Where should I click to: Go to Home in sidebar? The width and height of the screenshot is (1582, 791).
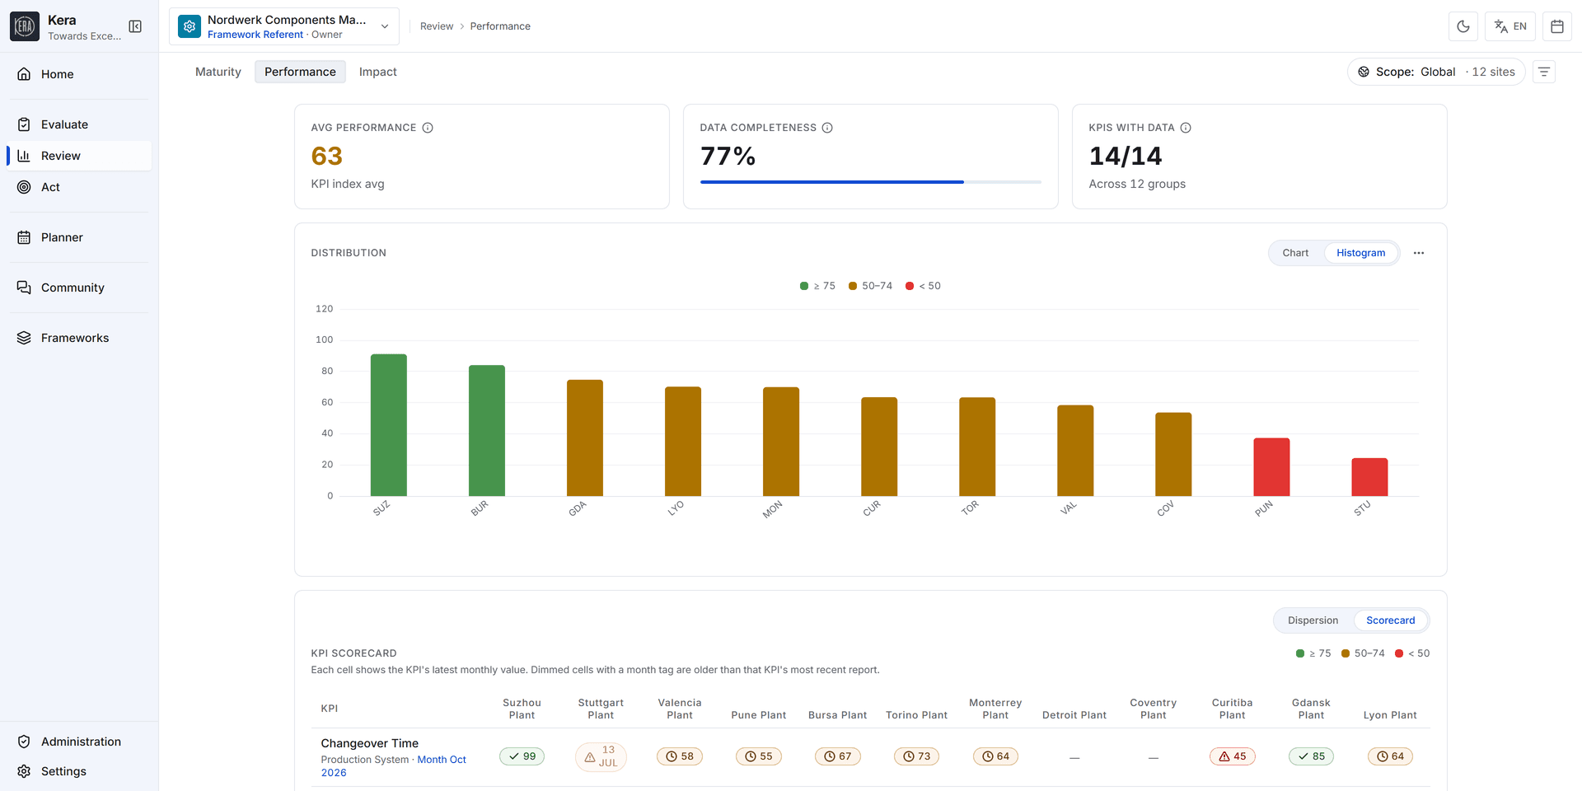tap(79, 74)
